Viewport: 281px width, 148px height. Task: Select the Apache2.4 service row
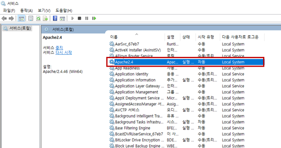tap(186, 62)
